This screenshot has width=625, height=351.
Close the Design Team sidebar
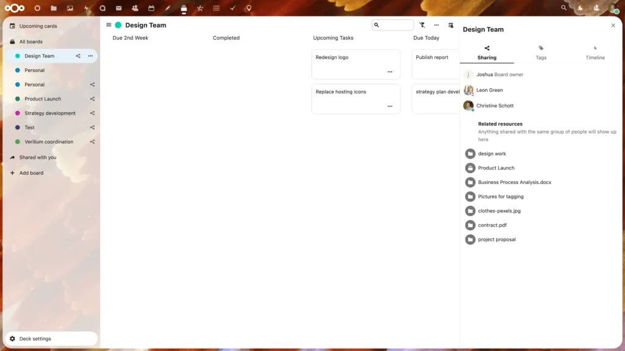(x=613, y=26)
